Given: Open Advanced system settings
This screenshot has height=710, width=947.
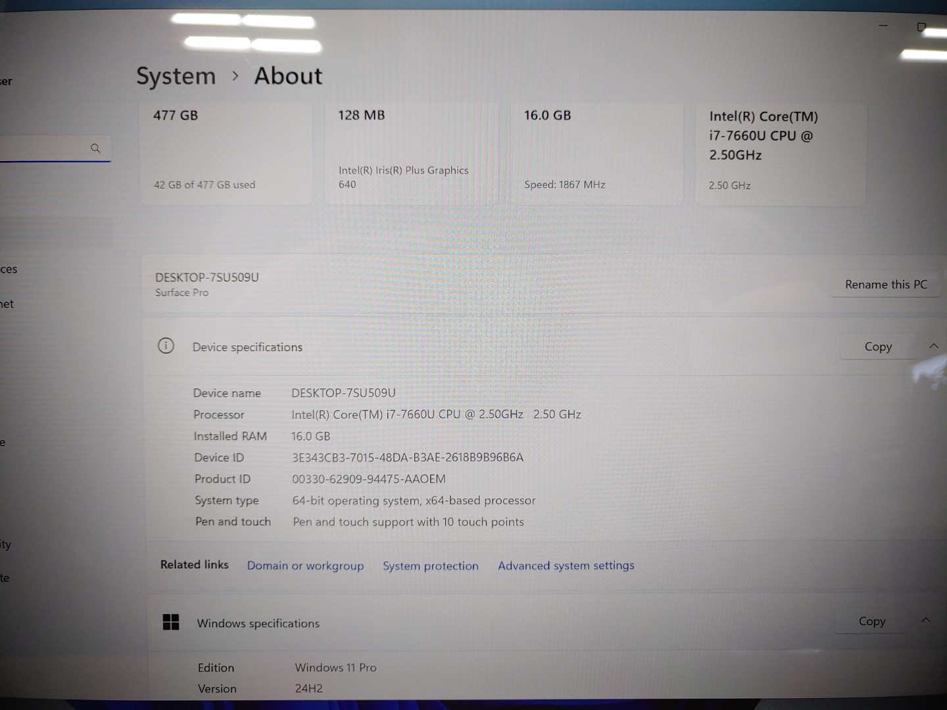Looking at the screenshot, I should pos(566,565).
